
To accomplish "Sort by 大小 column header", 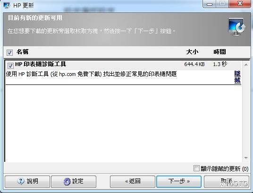I will coord(192,52).
